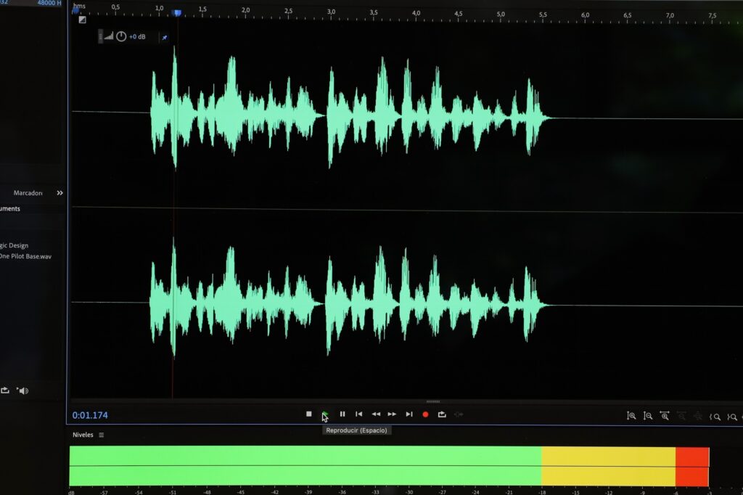Image resolution: width=743 pixels, height=495 pixels.
Task: Pause the audio playback
Action: (342, 414)
